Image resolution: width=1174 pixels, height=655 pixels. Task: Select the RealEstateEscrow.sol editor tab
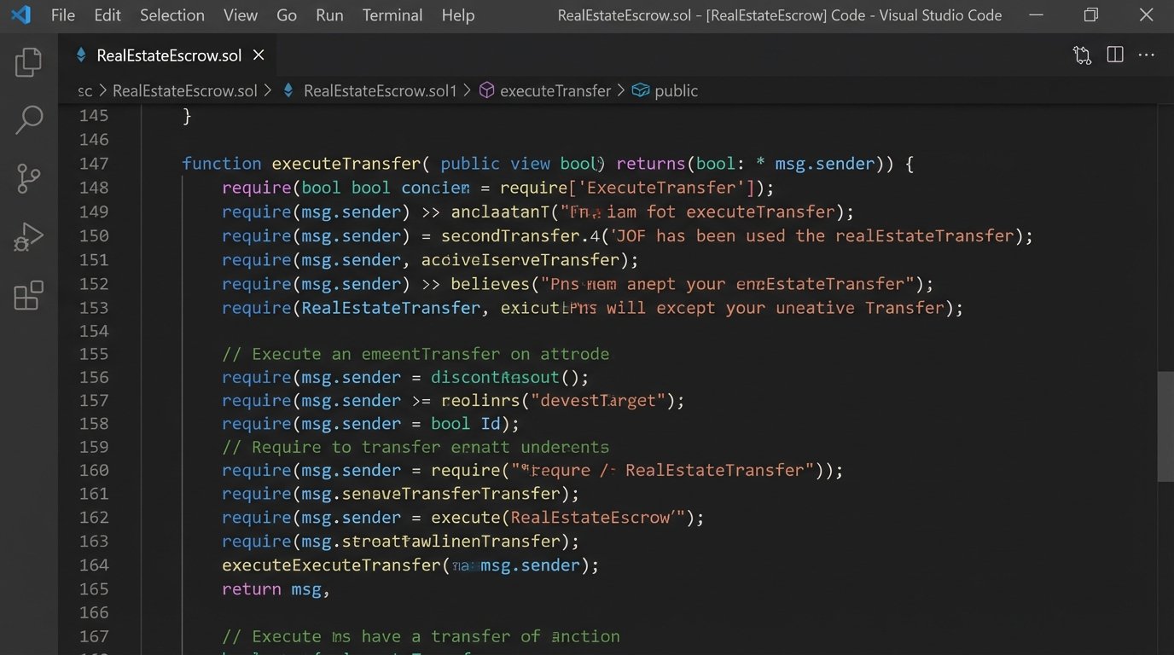[x=168, y=55]
